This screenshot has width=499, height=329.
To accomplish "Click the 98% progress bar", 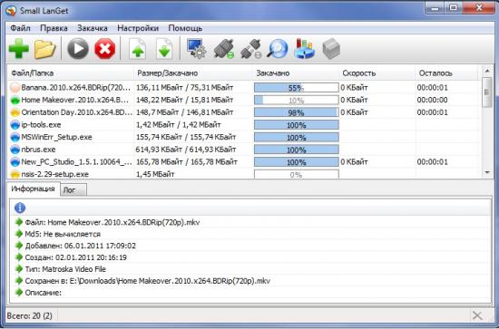I will 297,112.
